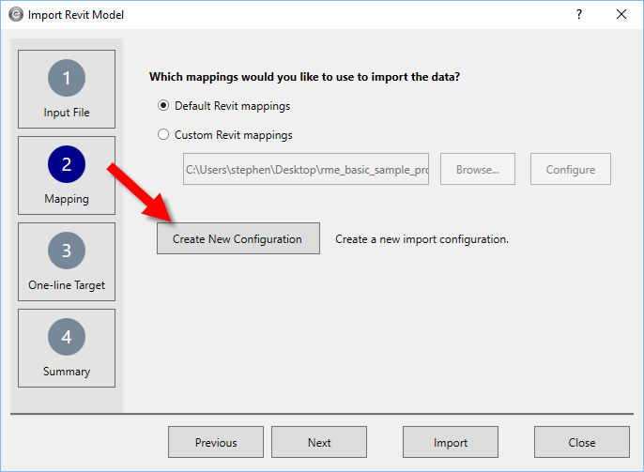
Task: Select step 2 Mapping in the wizard
Action: tap(67, 175)
